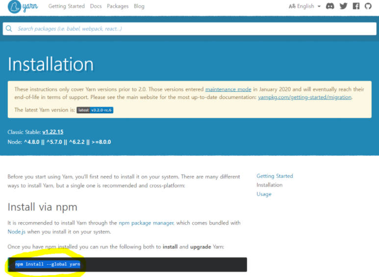Follow the npm package manager link
The height and width of the screenshot is (277, 379).
146,223
